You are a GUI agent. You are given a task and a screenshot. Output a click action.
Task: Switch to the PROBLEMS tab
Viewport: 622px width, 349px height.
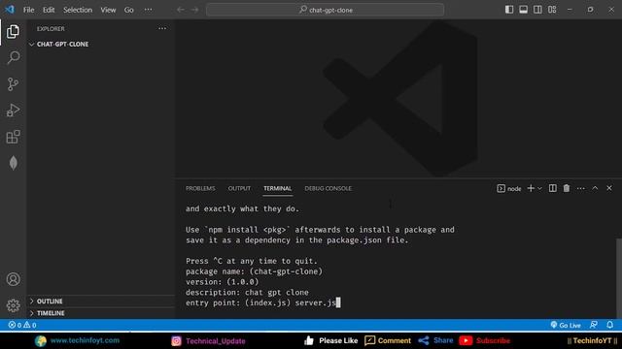tap(200, 188)
